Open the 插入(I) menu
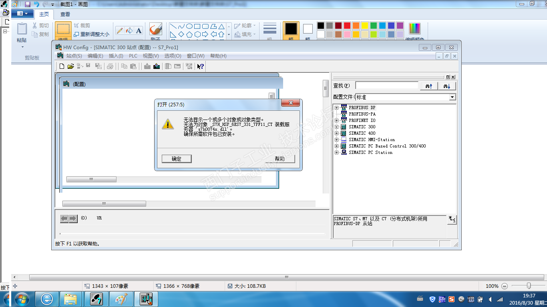 (116, 56)
